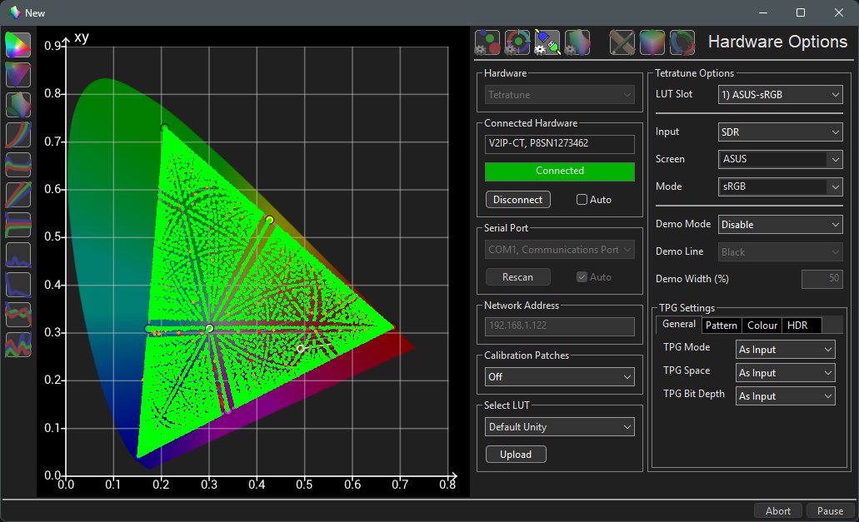The width and height of the screenshot is (859, 522).
Task: Open the TPG Bit Depth As Input dropdown
Action: 785,396
